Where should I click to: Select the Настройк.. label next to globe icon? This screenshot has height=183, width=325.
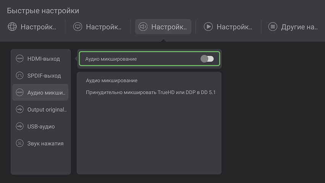(x=38, y=27)
